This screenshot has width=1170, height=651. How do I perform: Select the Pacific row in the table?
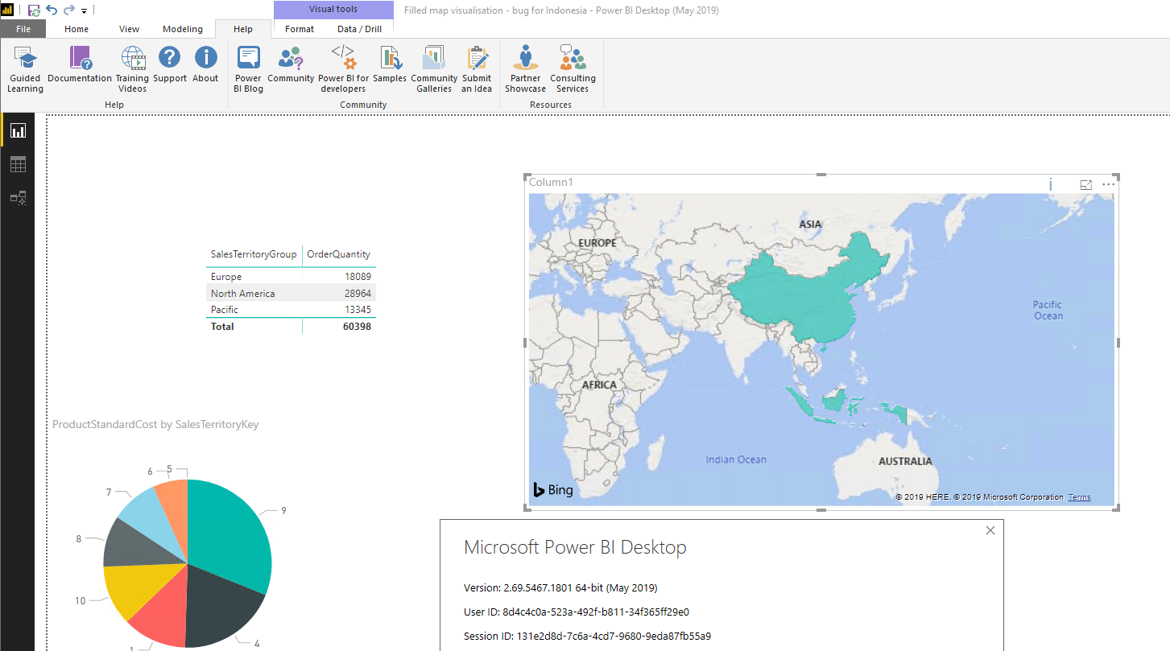(x=291, y=310)
